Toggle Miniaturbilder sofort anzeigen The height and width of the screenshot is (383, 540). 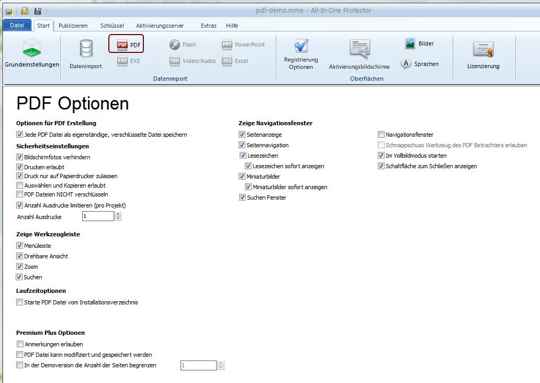(x=249, y=187)
